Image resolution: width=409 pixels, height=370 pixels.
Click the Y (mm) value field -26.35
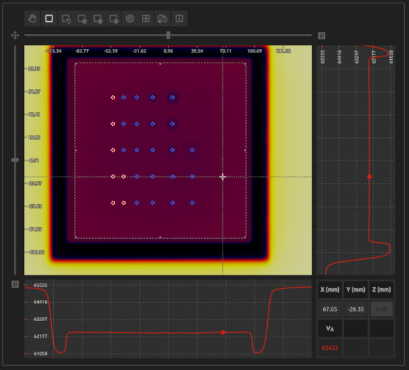(356, 309)
